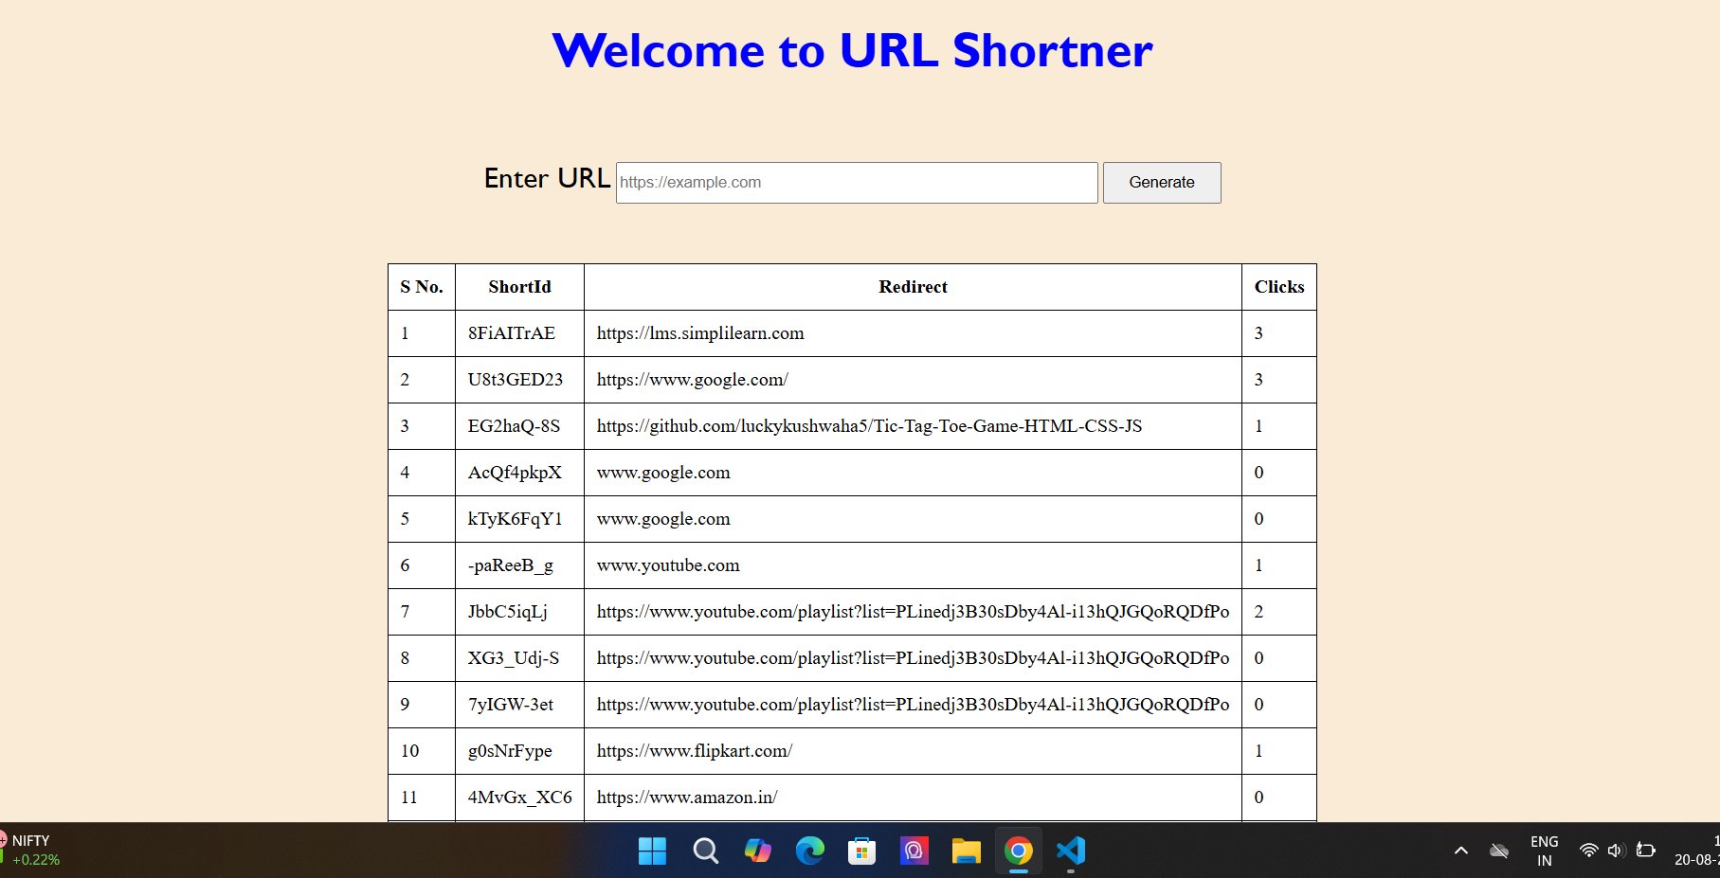This screenshot has height=878, width=1720.
Task: Open Microsoft Store from the taskbar
Action: [861, 851]
